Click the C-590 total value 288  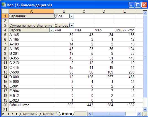tap(124, 72)
